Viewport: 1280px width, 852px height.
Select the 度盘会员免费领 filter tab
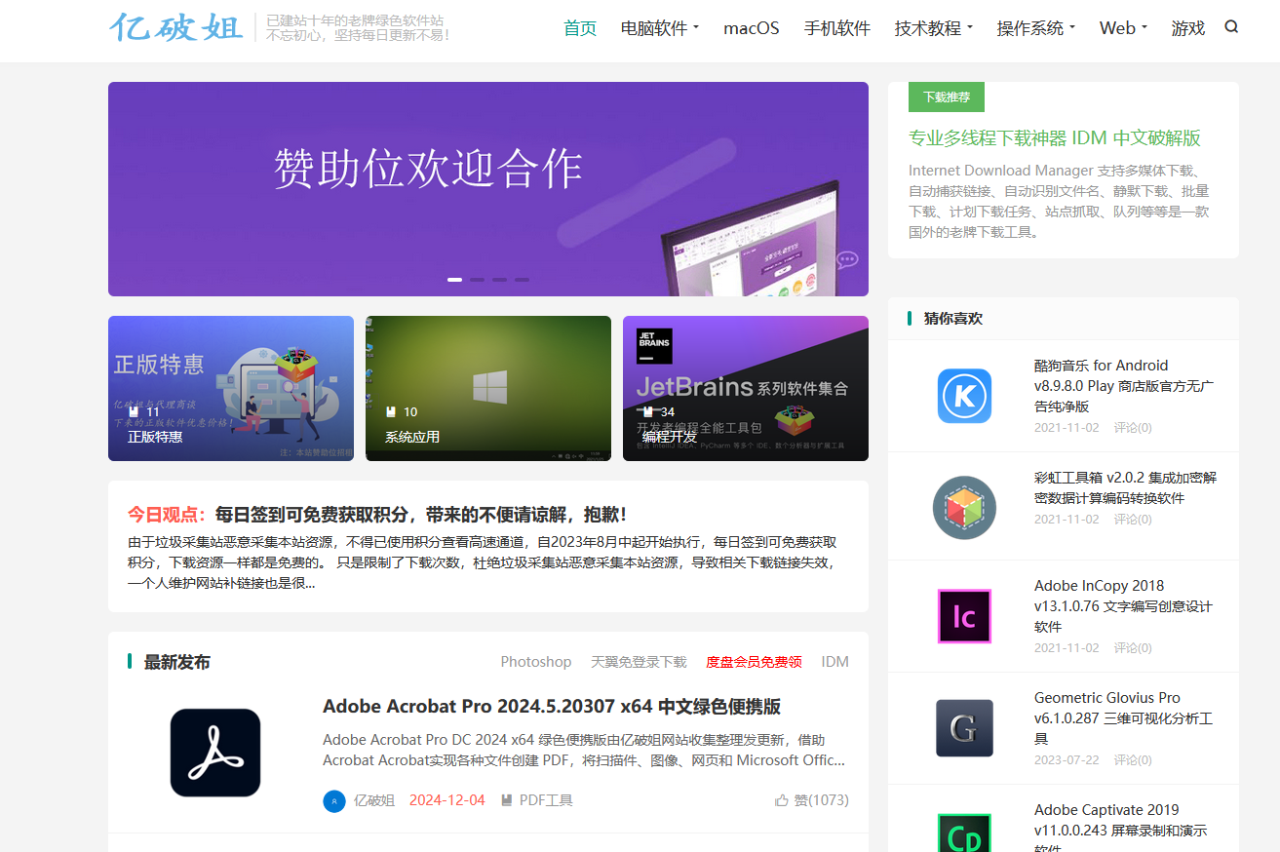coord(755,662)
